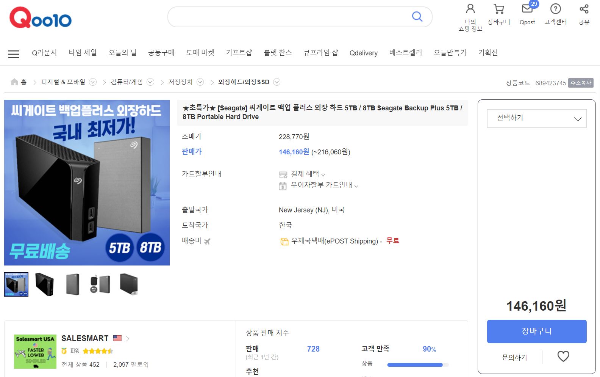This screenshot has height=377, width=600.
Task: Expand 컴퓨터/게임 breadcrumb dropdown
Action: pyautogui.click(x=150, y=82)
